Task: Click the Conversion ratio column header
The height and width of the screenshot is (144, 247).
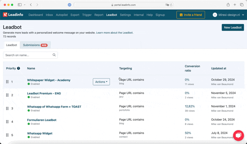Action: tap(192, 68)
